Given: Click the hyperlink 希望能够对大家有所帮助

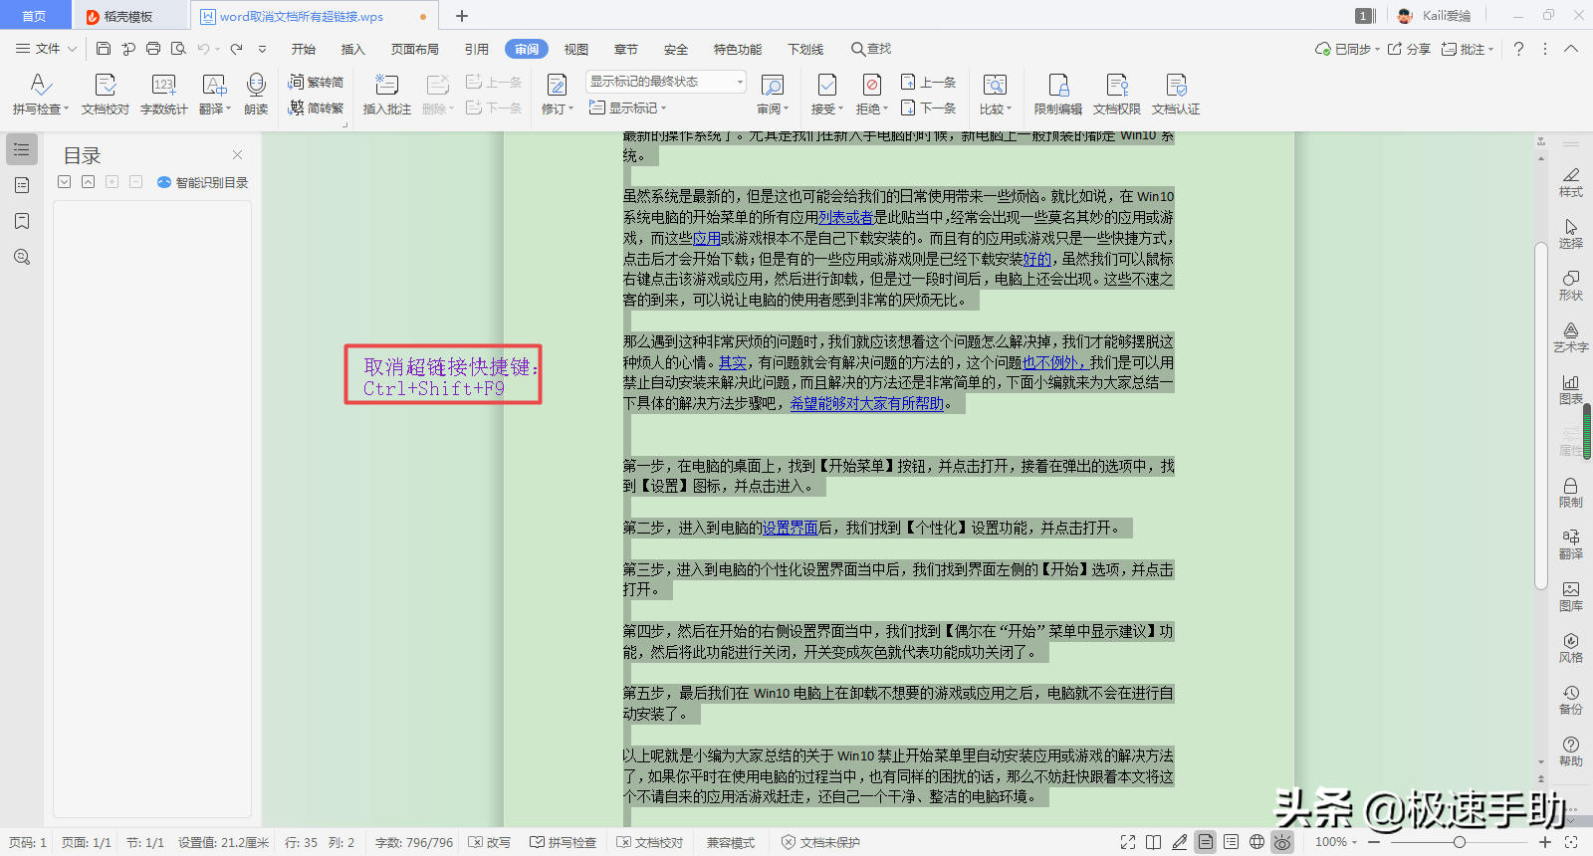Looking at the screenshot, I should coord(867,403).
